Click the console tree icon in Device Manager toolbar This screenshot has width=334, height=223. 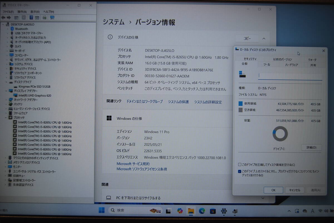[x=16, y=17]
